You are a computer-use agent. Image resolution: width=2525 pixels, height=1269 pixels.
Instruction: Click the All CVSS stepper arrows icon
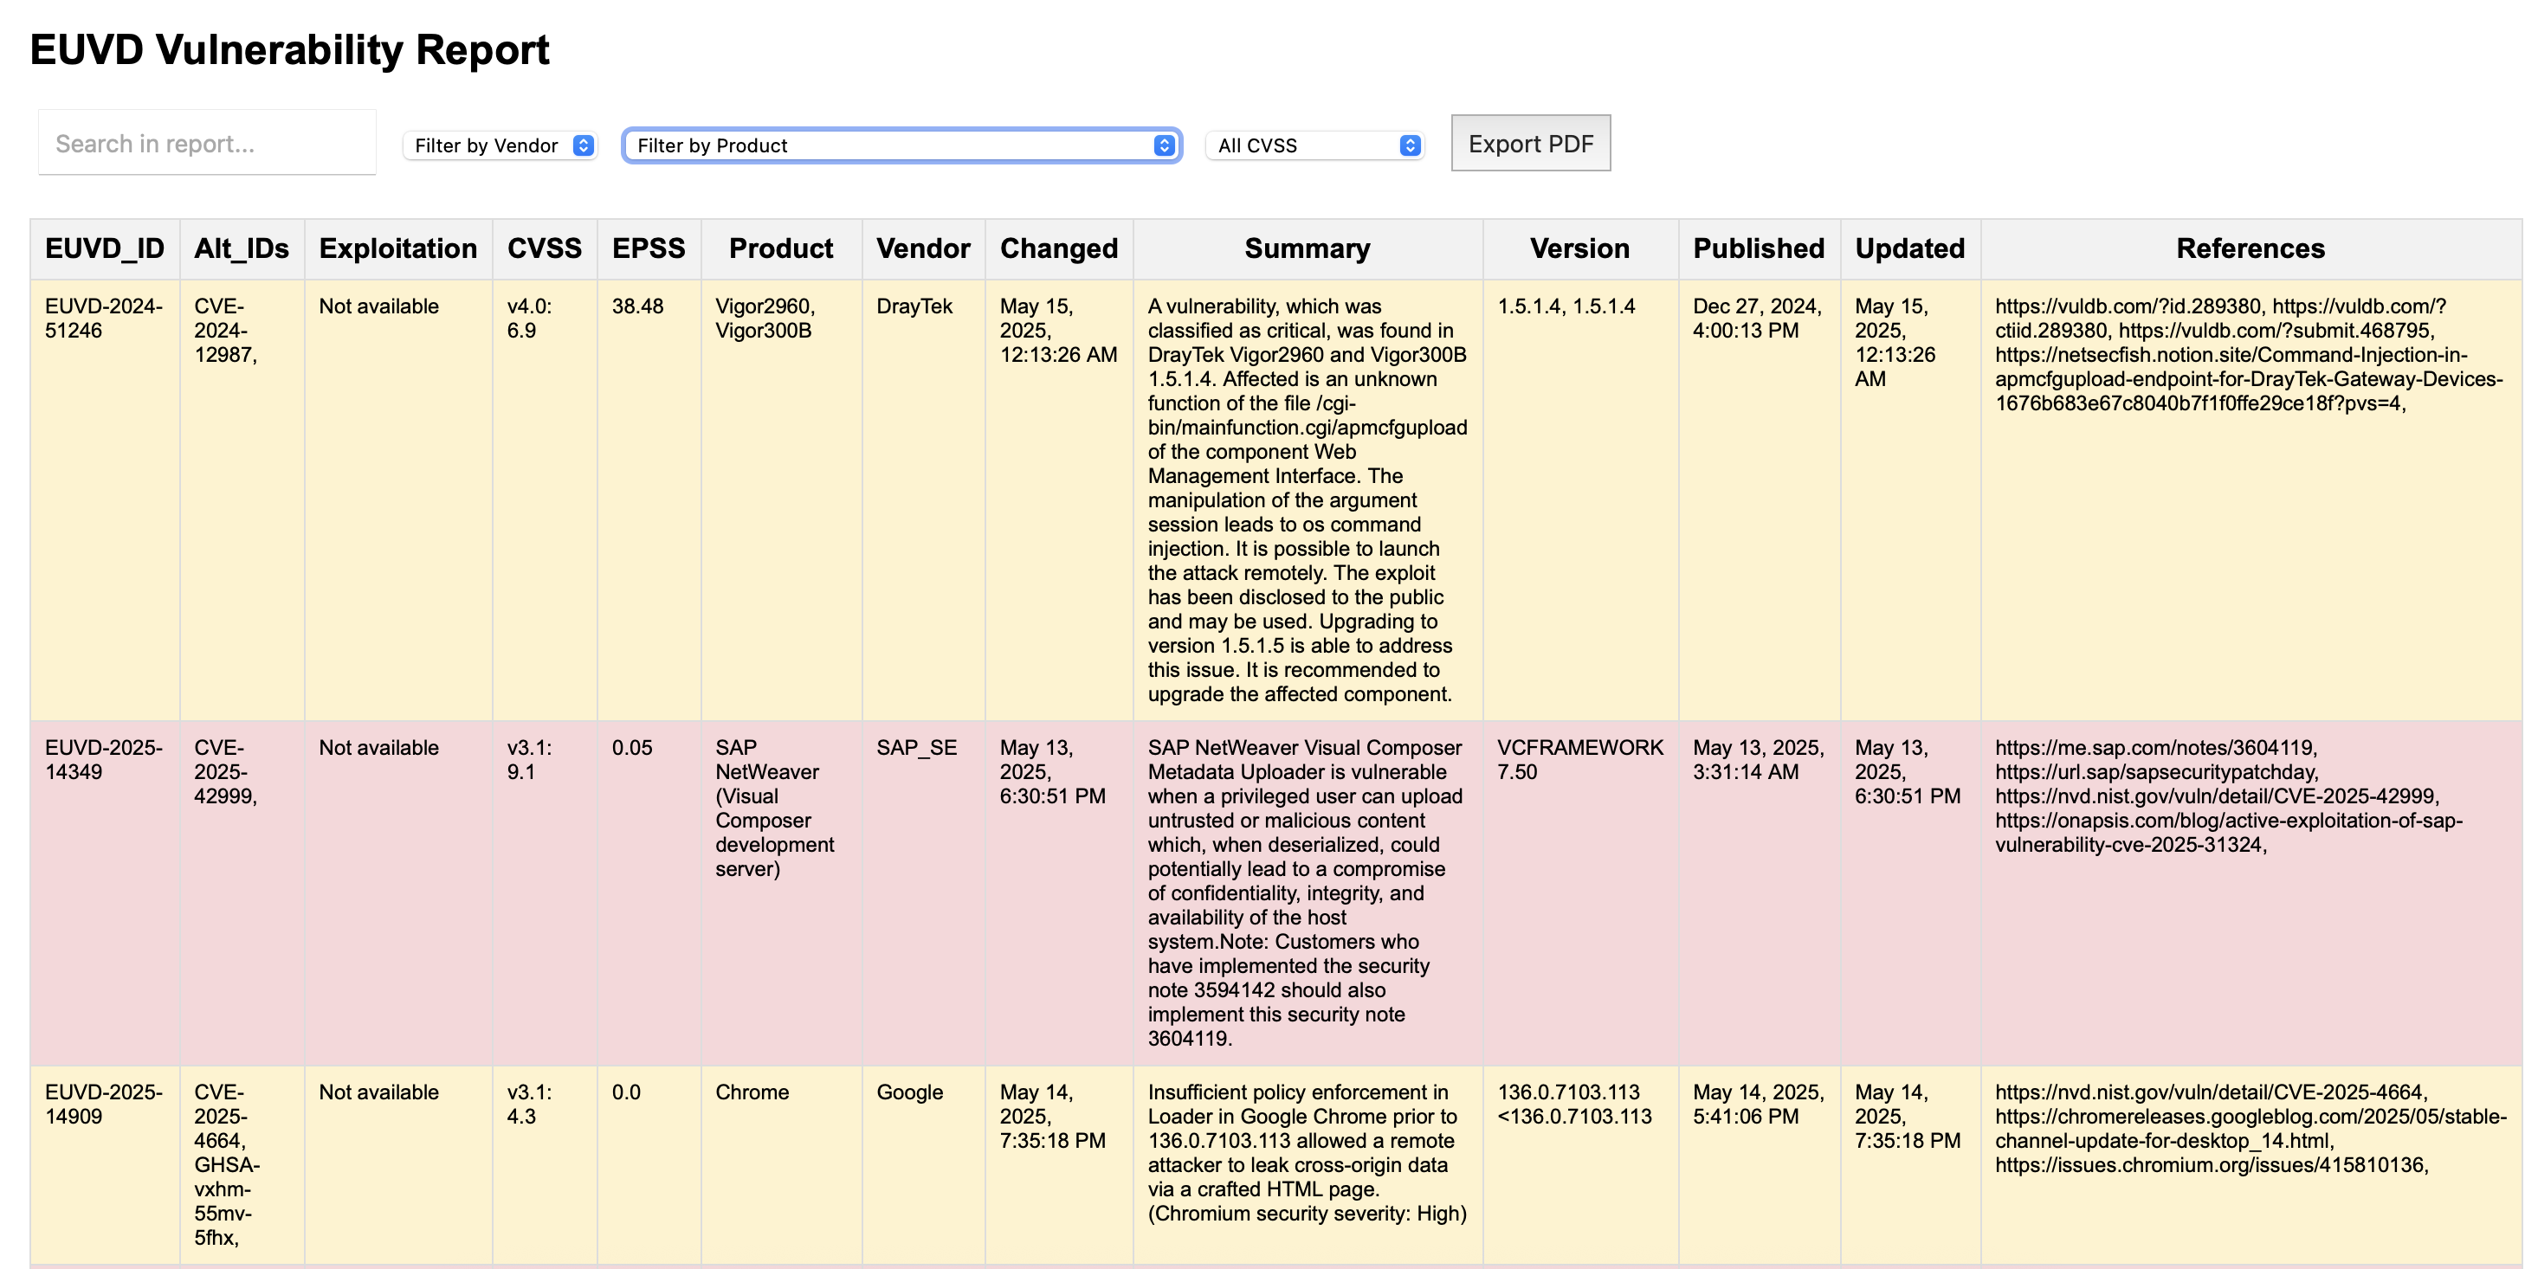tap(1410, 145)
